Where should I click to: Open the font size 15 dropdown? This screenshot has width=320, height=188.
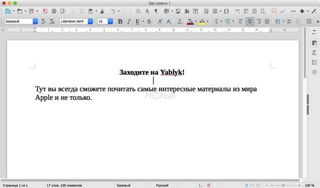[110, 21]
